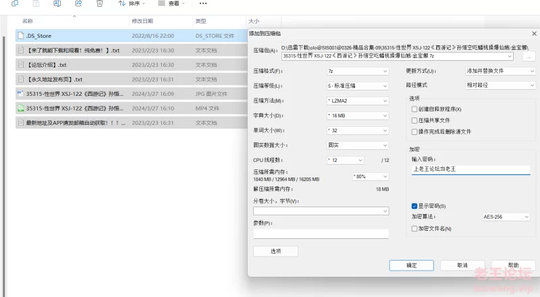Sort files by 修改日期 column header

coord(142,22)
